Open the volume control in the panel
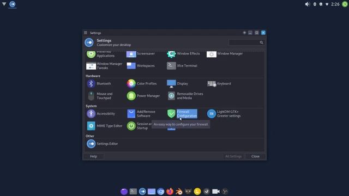 pyautogui.click(x=308, y=4)
